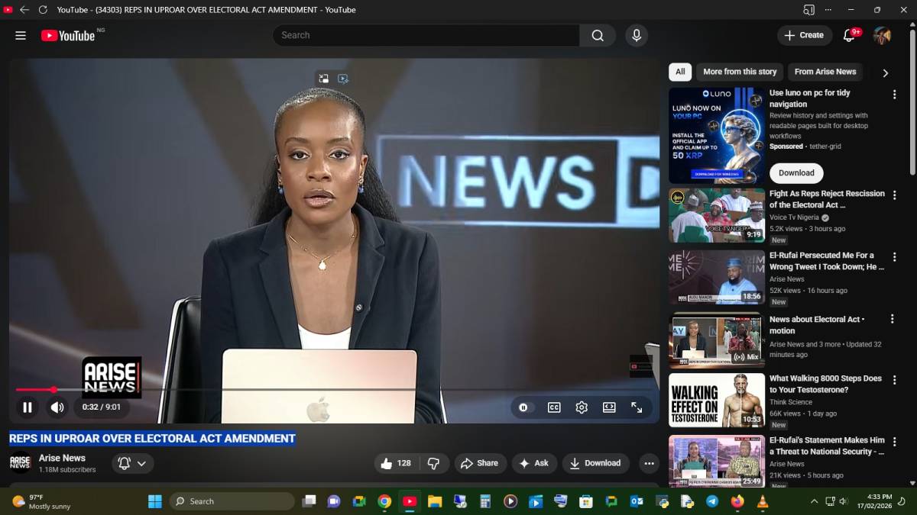Open options for News about Electoral Act
The height and width of the screenshot is (515, 917).
[x=891, y=319]
